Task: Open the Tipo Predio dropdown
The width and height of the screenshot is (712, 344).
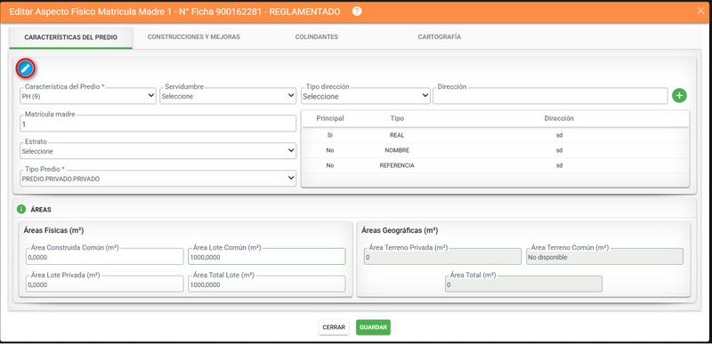Action: (x=158, y=179)
